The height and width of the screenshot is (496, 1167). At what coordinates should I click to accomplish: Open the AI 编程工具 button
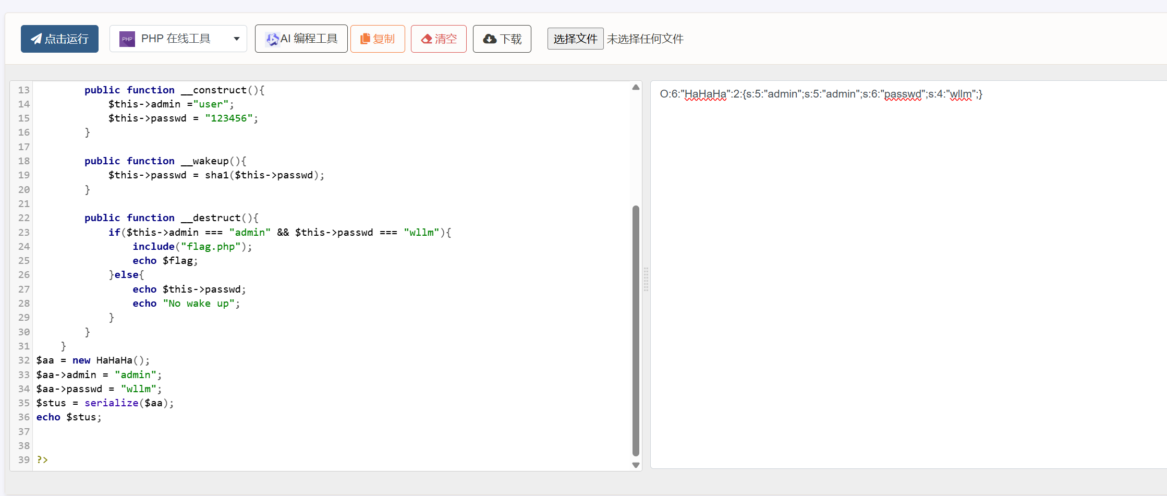click(x=301, y=39)
